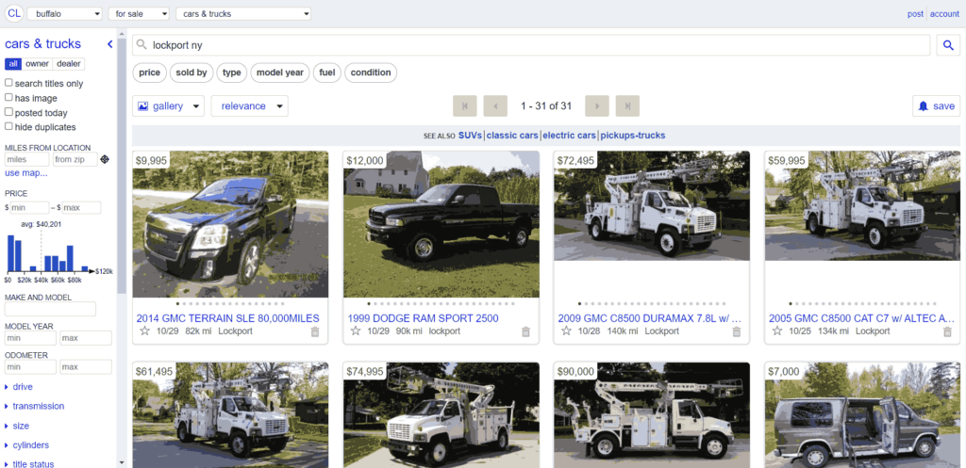Go to last results page
Image resolution: width=966 pixels, height=468 pixels.
(627, 105)
